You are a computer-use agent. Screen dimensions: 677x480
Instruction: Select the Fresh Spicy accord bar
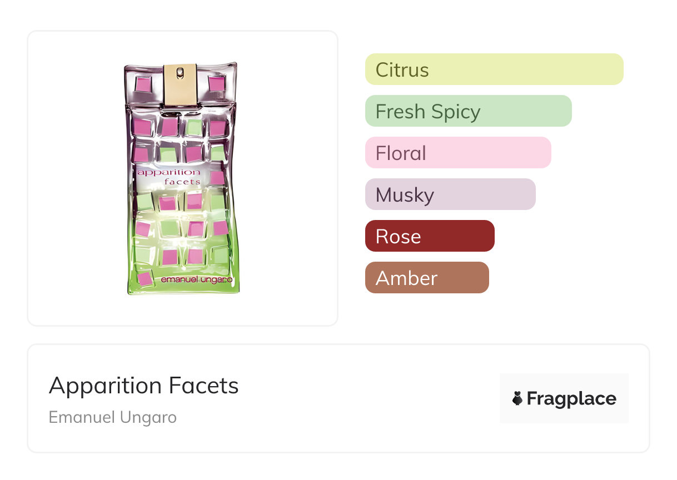point(468,111)
